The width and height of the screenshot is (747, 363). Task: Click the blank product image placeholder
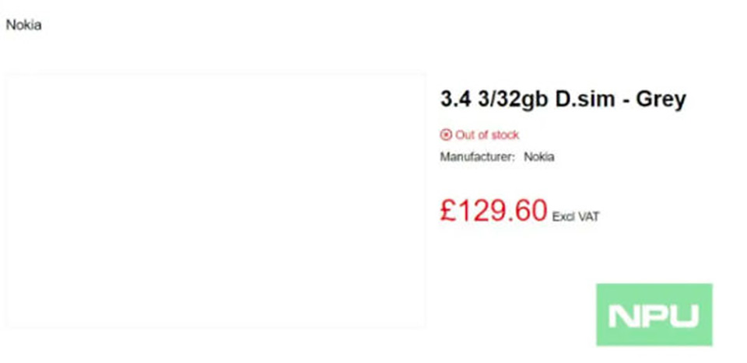(216, 201)
